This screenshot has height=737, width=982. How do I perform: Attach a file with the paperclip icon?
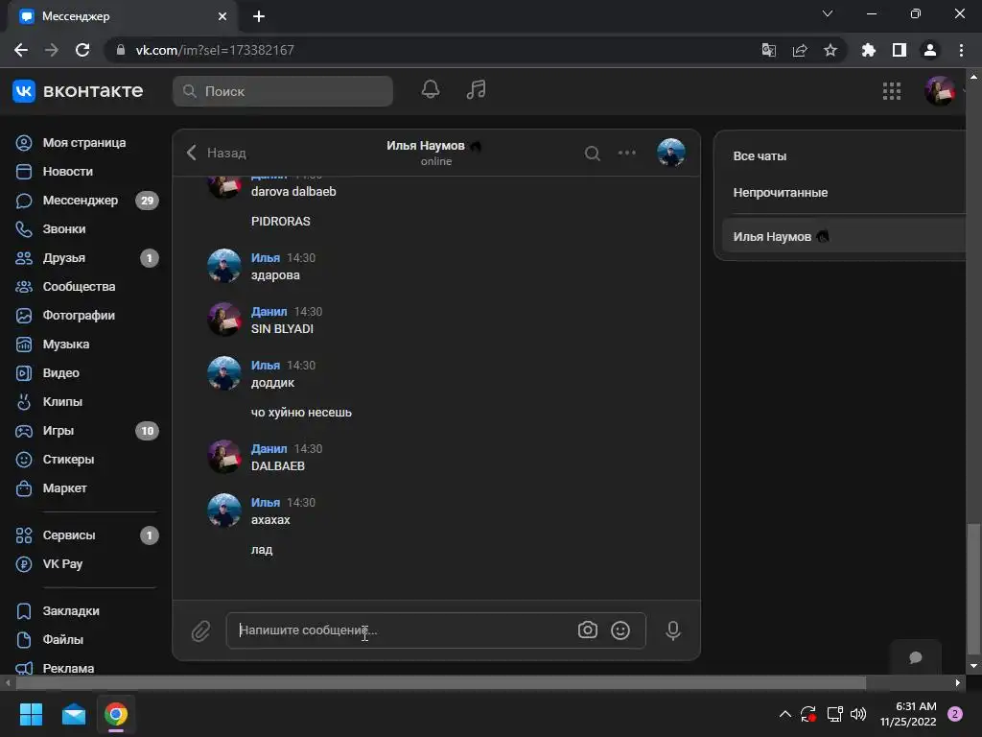tap(201, 631)
